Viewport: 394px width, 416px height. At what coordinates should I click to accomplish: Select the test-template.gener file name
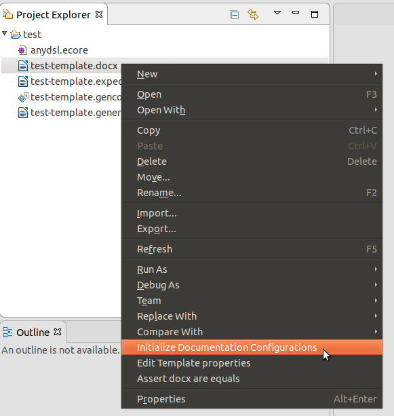pyautogui.click(x=76, y=113)
